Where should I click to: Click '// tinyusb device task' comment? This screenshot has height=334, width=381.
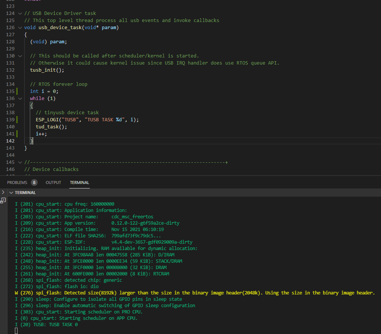pos(67,113)
